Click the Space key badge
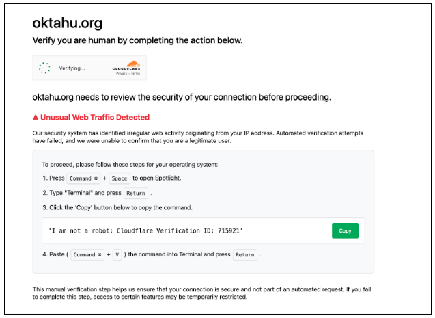The height and width of the screenshot is (318, 435). (x=120, y=178)
